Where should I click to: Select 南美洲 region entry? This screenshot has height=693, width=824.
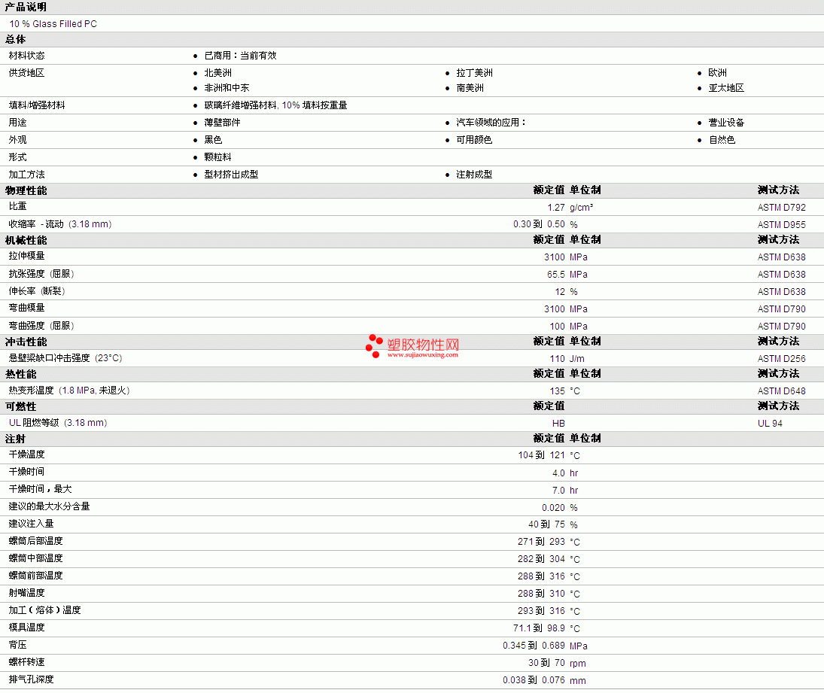click(470, 88)
